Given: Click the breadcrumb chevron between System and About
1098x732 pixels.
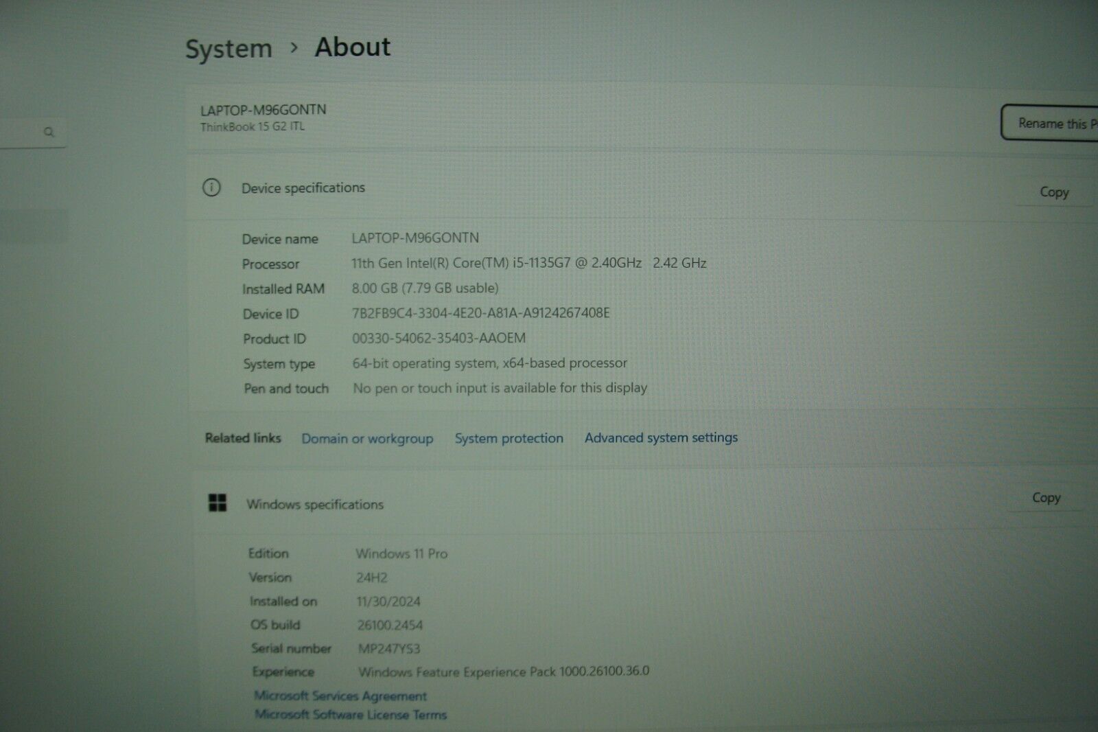Looking at the screenshot, I should 294,47.
